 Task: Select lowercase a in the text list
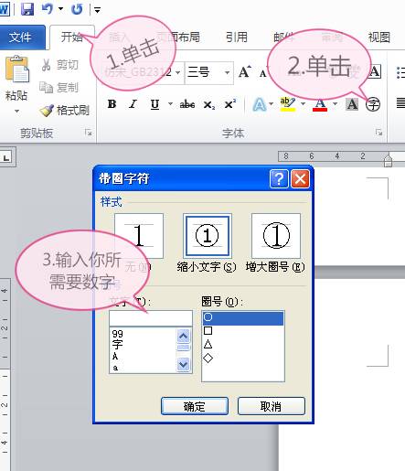(x=115, y=368)
